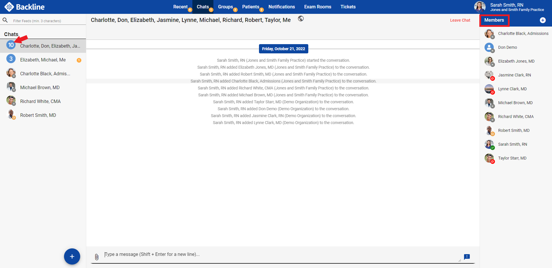Image resolution: width=552 pixels, height=268 pixels.
Task: Open Sarah Smith profile avatar in header
Action: pyautogui.click(x=480, y=7)
